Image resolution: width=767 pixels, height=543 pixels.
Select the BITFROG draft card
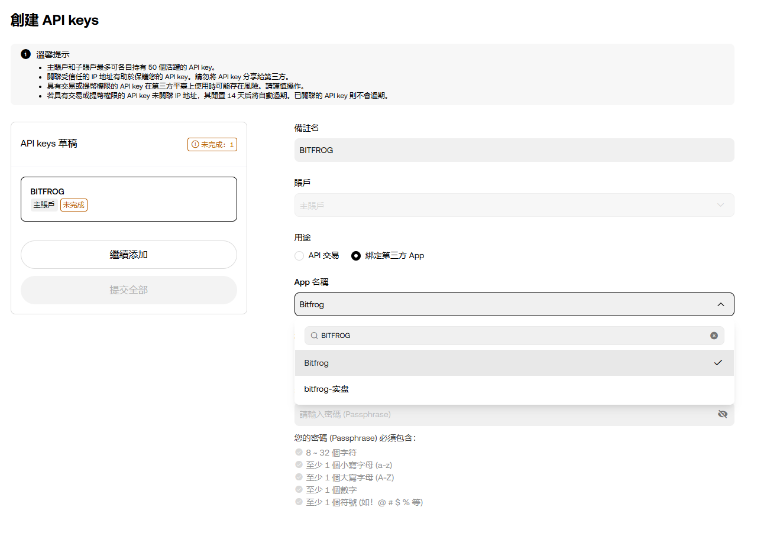coord(129,199)
